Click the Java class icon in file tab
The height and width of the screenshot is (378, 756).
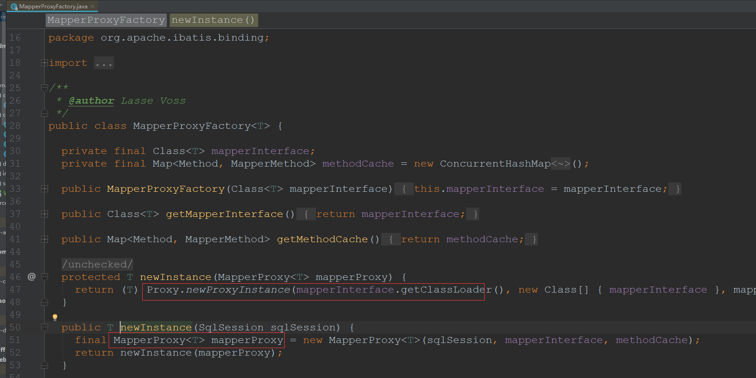[14, 7]
